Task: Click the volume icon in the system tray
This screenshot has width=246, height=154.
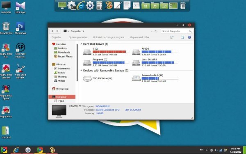Action: 216,150
